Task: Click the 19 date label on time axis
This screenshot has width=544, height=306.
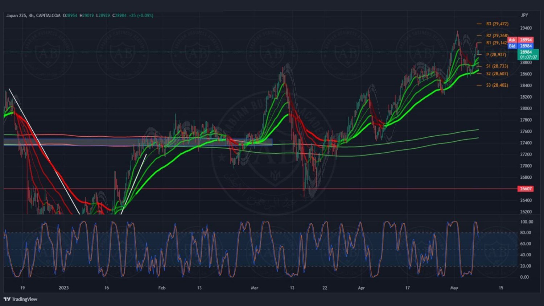Action: pos(22,288)
